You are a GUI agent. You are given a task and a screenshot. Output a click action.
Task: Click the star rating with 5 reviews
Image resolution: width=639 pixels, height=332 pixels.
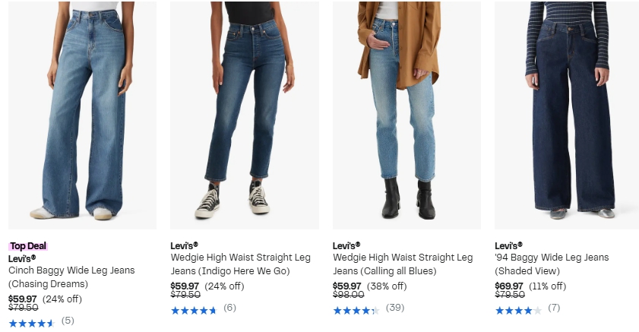(32, 324)
